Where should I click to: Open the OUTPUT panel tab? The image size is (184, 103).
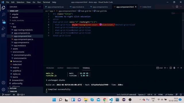pyautogui.click(x=60, y=68)
